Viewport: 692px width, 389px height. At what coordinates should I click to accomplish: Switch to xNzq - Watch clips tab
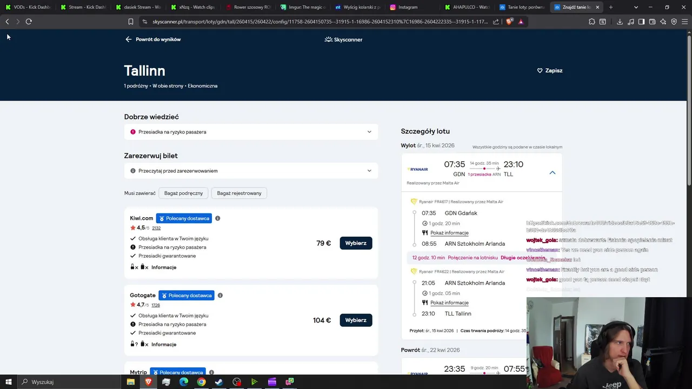point(193,7)
